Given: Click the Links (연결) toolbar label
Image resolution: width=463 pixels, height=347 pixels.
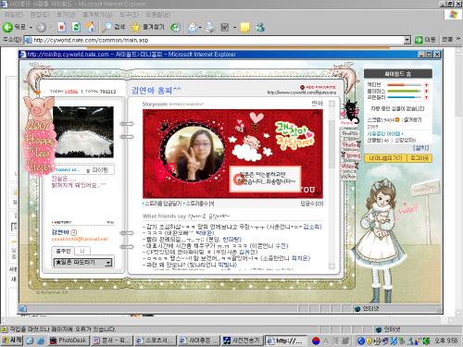Looking at the screenshot, I should 447,40.
